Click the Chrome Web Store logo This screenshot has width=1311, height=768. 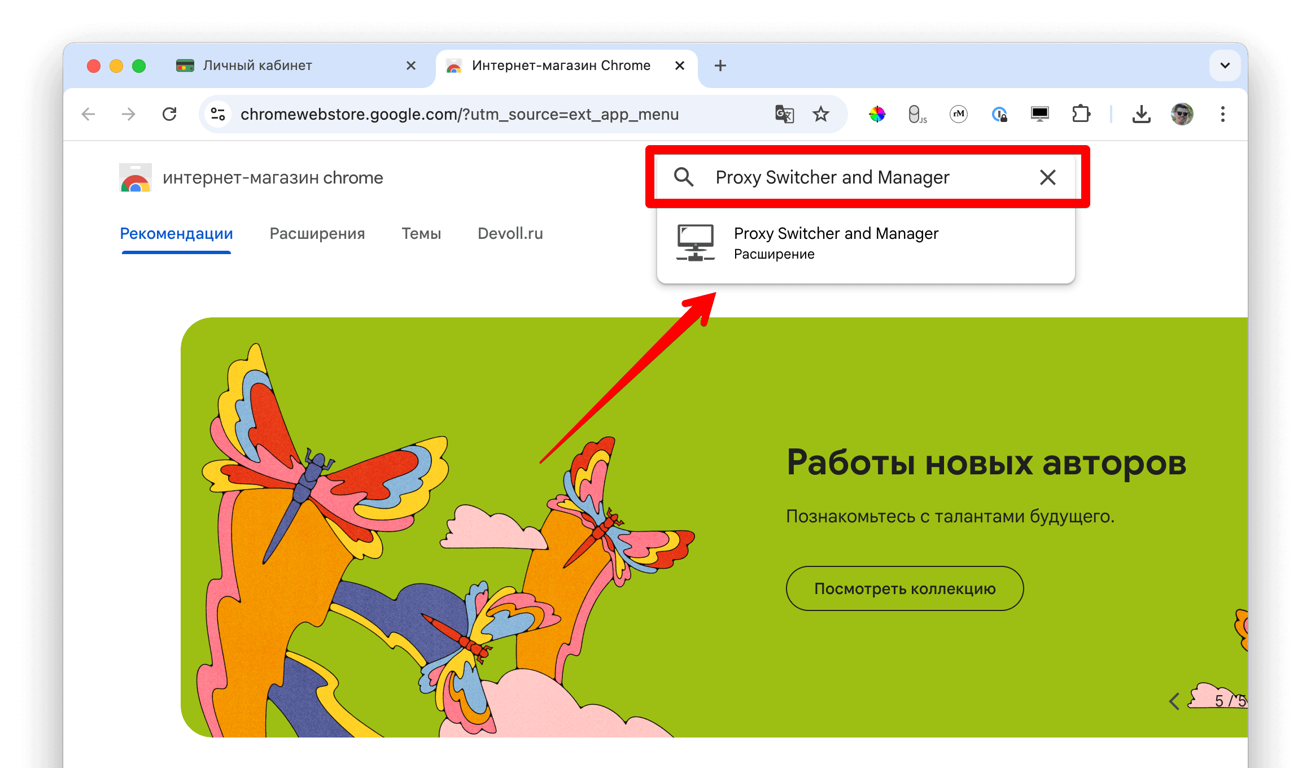136,177
